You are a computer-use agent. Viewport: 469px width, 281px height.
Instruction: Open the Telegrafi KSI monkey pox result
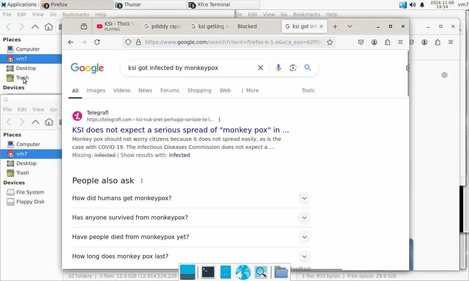pos(181,130)
